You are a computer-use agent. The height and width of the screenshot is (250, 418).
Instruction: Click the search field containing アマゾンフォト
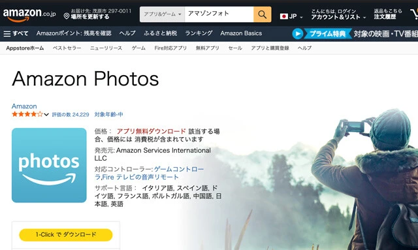pos(219,14)
